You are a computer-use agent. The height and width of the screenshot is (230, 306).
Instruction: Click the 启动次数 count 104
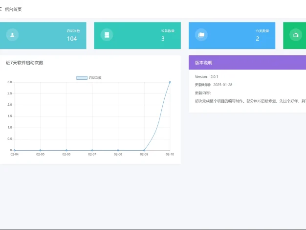click(72, 39)
